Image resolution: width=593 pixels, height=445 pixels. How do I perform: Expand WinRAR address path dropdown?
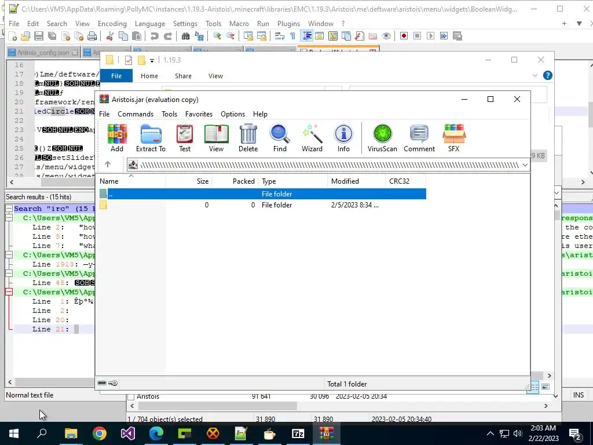[525, 165]
